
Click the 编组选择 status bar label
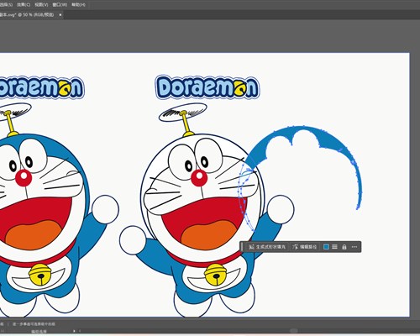(39, 331)
